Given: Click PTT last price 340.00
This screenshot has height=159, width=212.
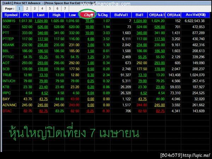Looking at the screenshot, I should click(43, 33).
